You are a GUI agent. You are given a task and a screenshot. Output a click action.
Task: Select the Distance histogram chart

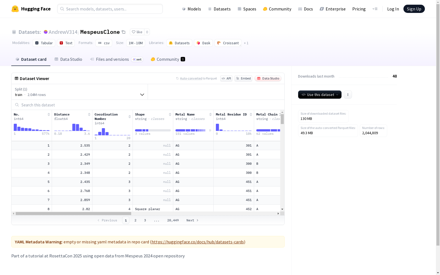point(72,127)
